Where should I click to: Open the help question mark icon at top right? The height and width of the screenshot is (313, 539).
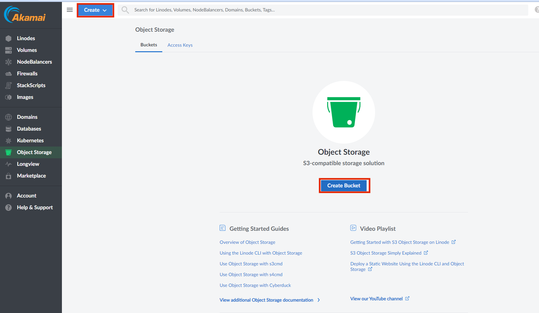pyautogui.click(x=537, y=10)
